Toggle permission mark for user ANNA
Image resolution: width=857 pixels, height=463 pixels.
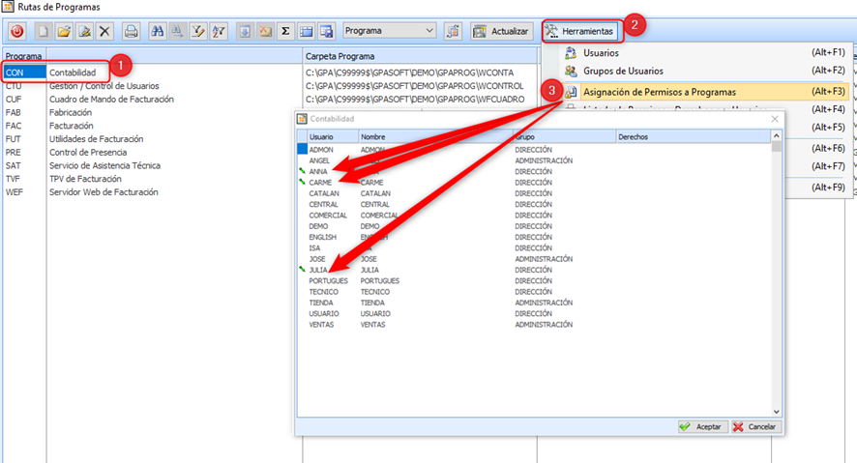coord(302,171)
